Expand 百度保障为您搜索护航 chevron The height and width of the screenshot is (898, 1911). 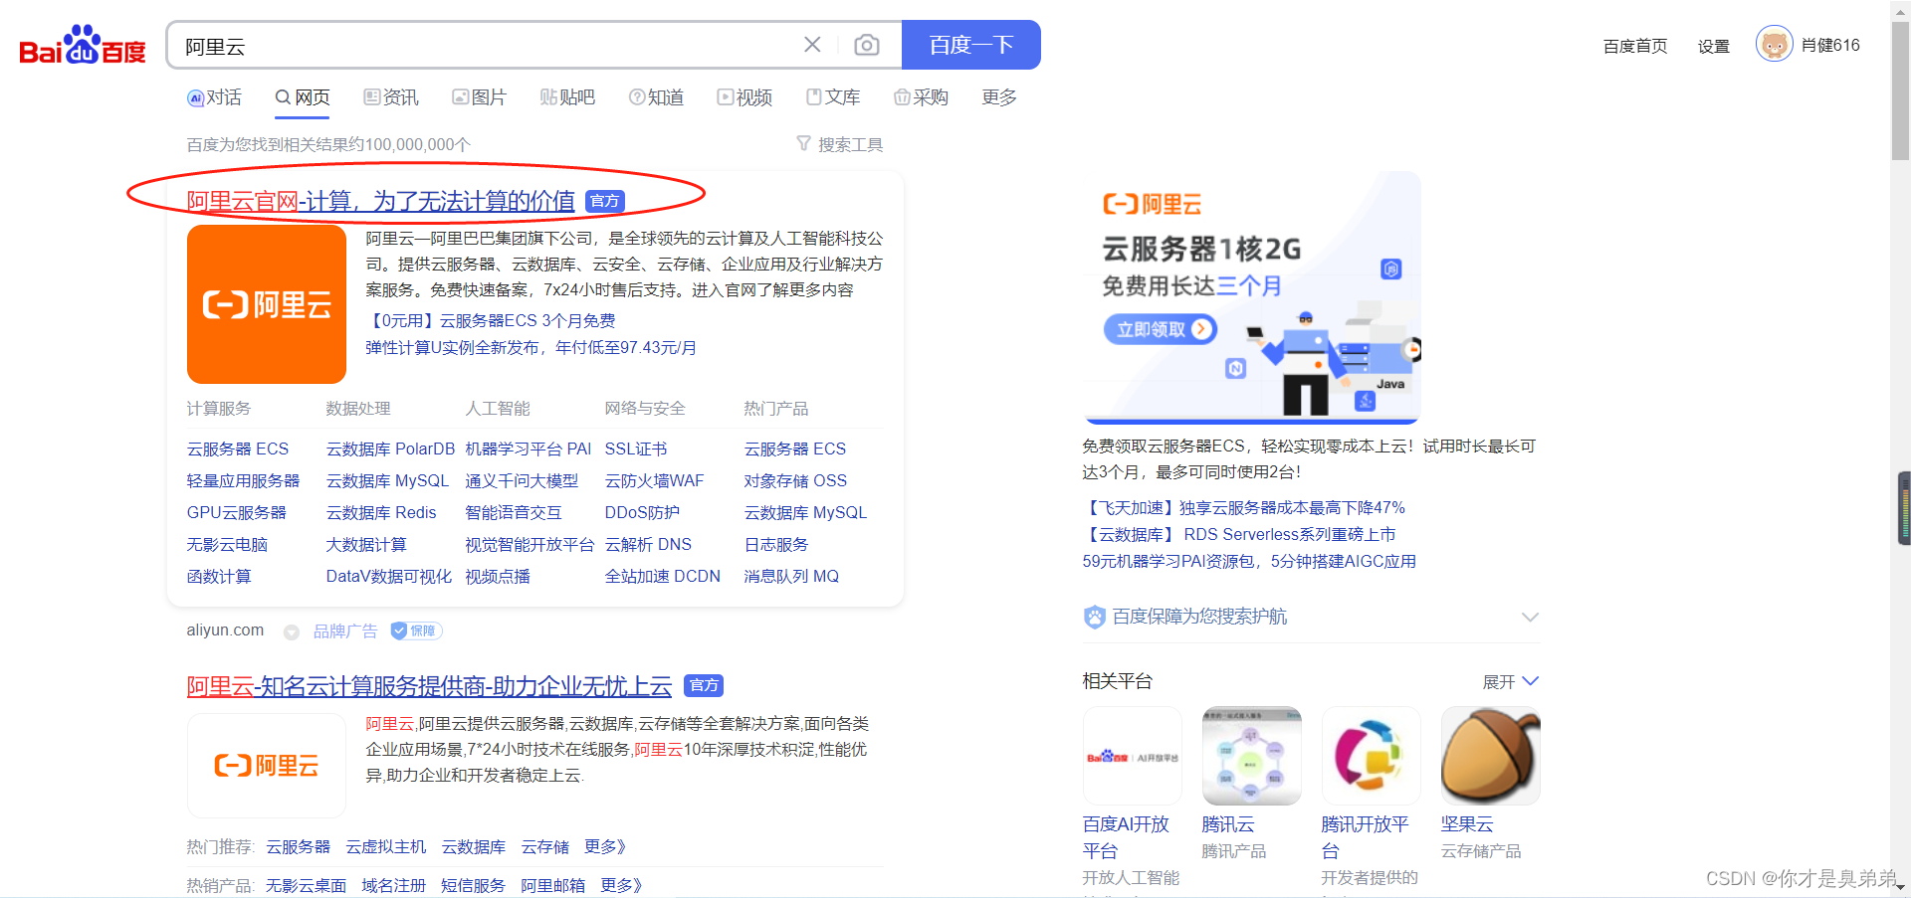[x=1531, y=617]
